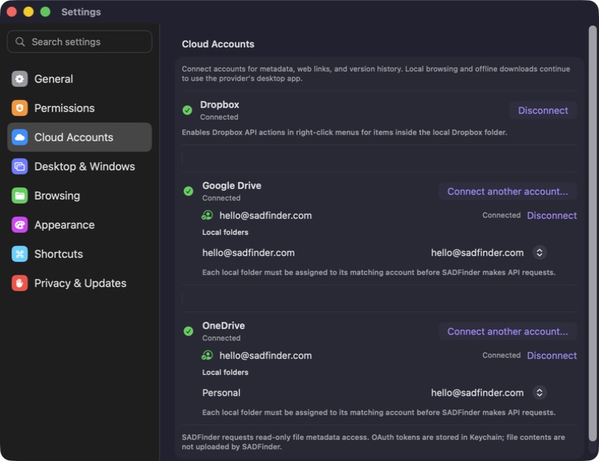Viewport: 599px width, 461px height.
Task: Click Google Drive local folder hello@sadfinder.com label
Action: pos(248,252)
